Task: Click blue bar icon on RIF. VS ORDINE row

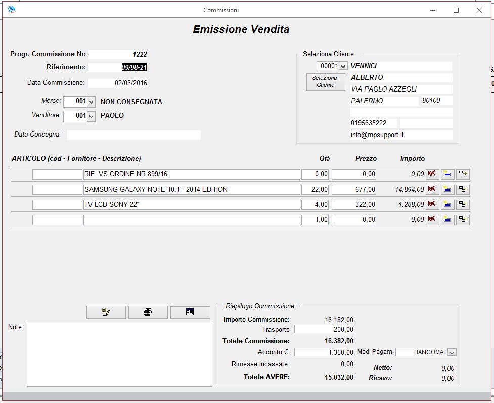Action: [x=447, y=174]
